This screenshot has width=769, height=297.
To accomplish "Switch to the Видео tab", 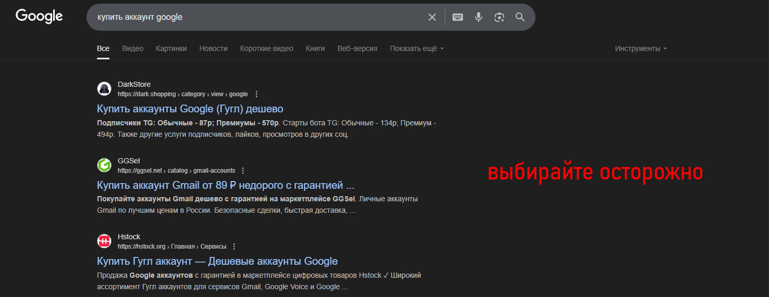I will 132,48.
